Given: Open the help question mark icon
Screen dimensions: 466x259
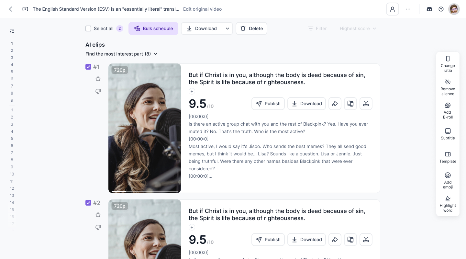Looking at the screenshot, I should click(441, 9).
